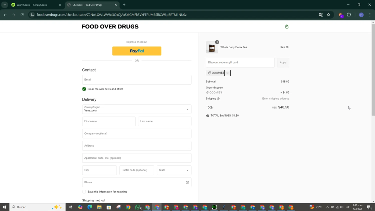Open the Extensions puzzle icon
375x211 pixels.
coord(349,15)
